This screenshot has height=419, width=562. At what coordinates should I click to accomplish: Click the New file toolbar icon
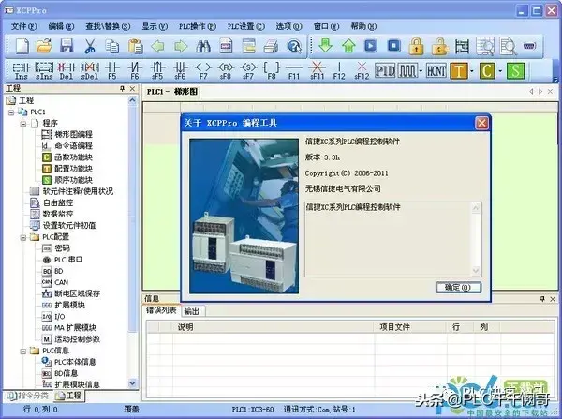pos(22,46)
